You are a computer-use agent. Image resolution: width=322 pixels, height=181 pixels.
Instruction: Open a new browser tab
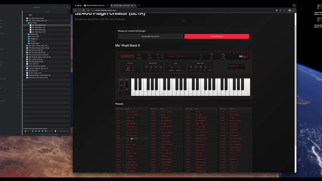point(139,5)
